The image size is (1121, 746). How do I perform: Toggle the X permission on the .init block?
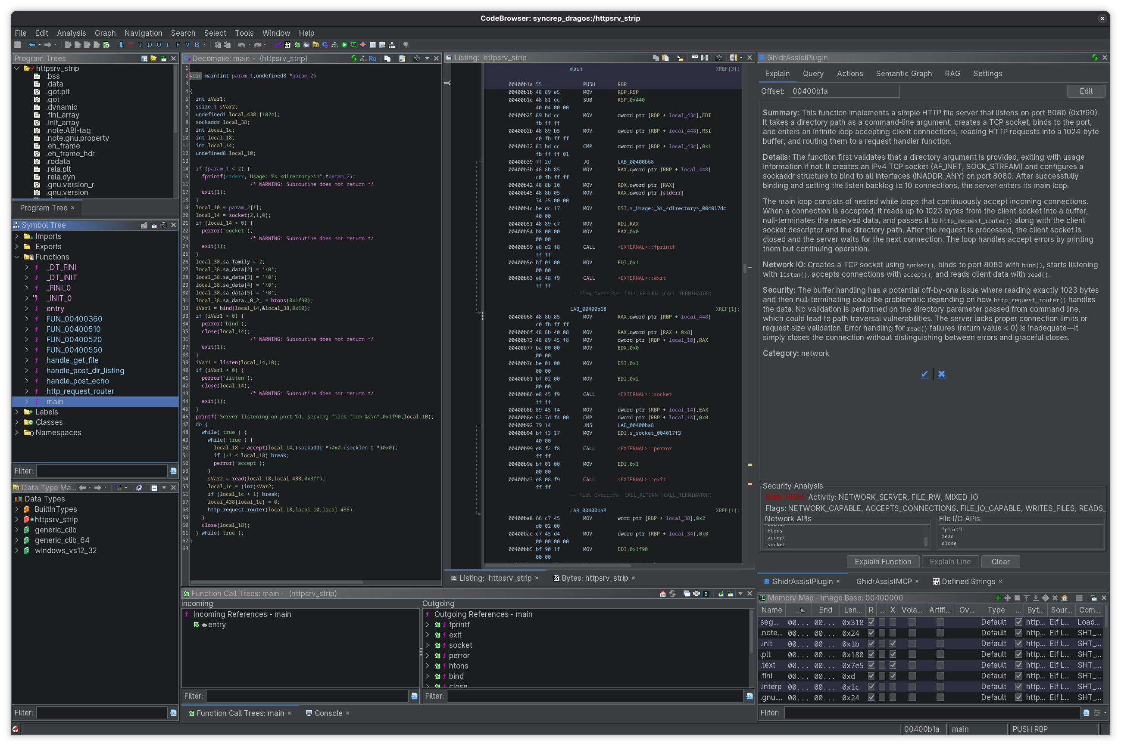point(893,644)
